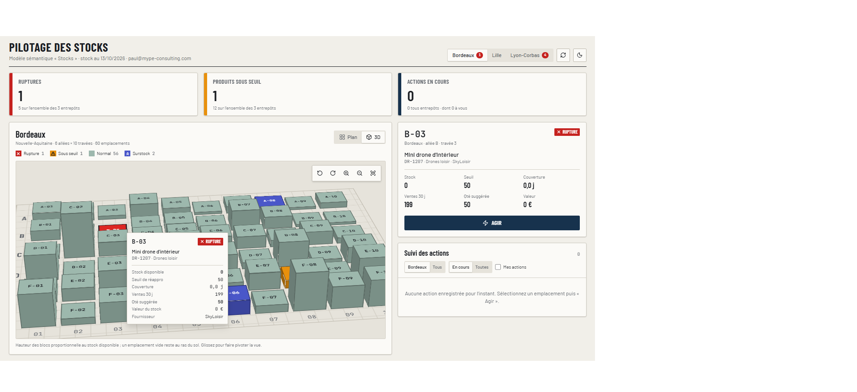Filter actions by Tous warehouses
Viewport: 857px width, 392px height.
pos(437,267)
